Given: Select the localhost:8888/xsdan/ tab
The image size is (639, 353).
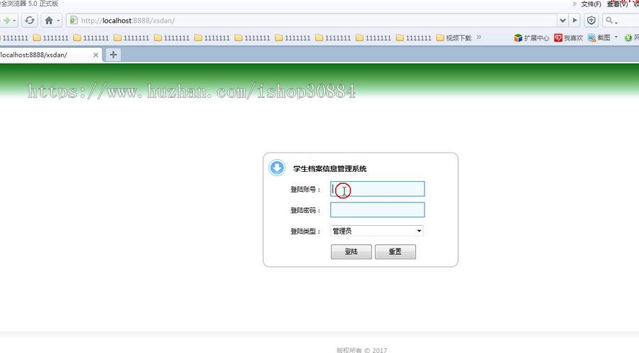Looking at the screenshot, I should point(45,55).
